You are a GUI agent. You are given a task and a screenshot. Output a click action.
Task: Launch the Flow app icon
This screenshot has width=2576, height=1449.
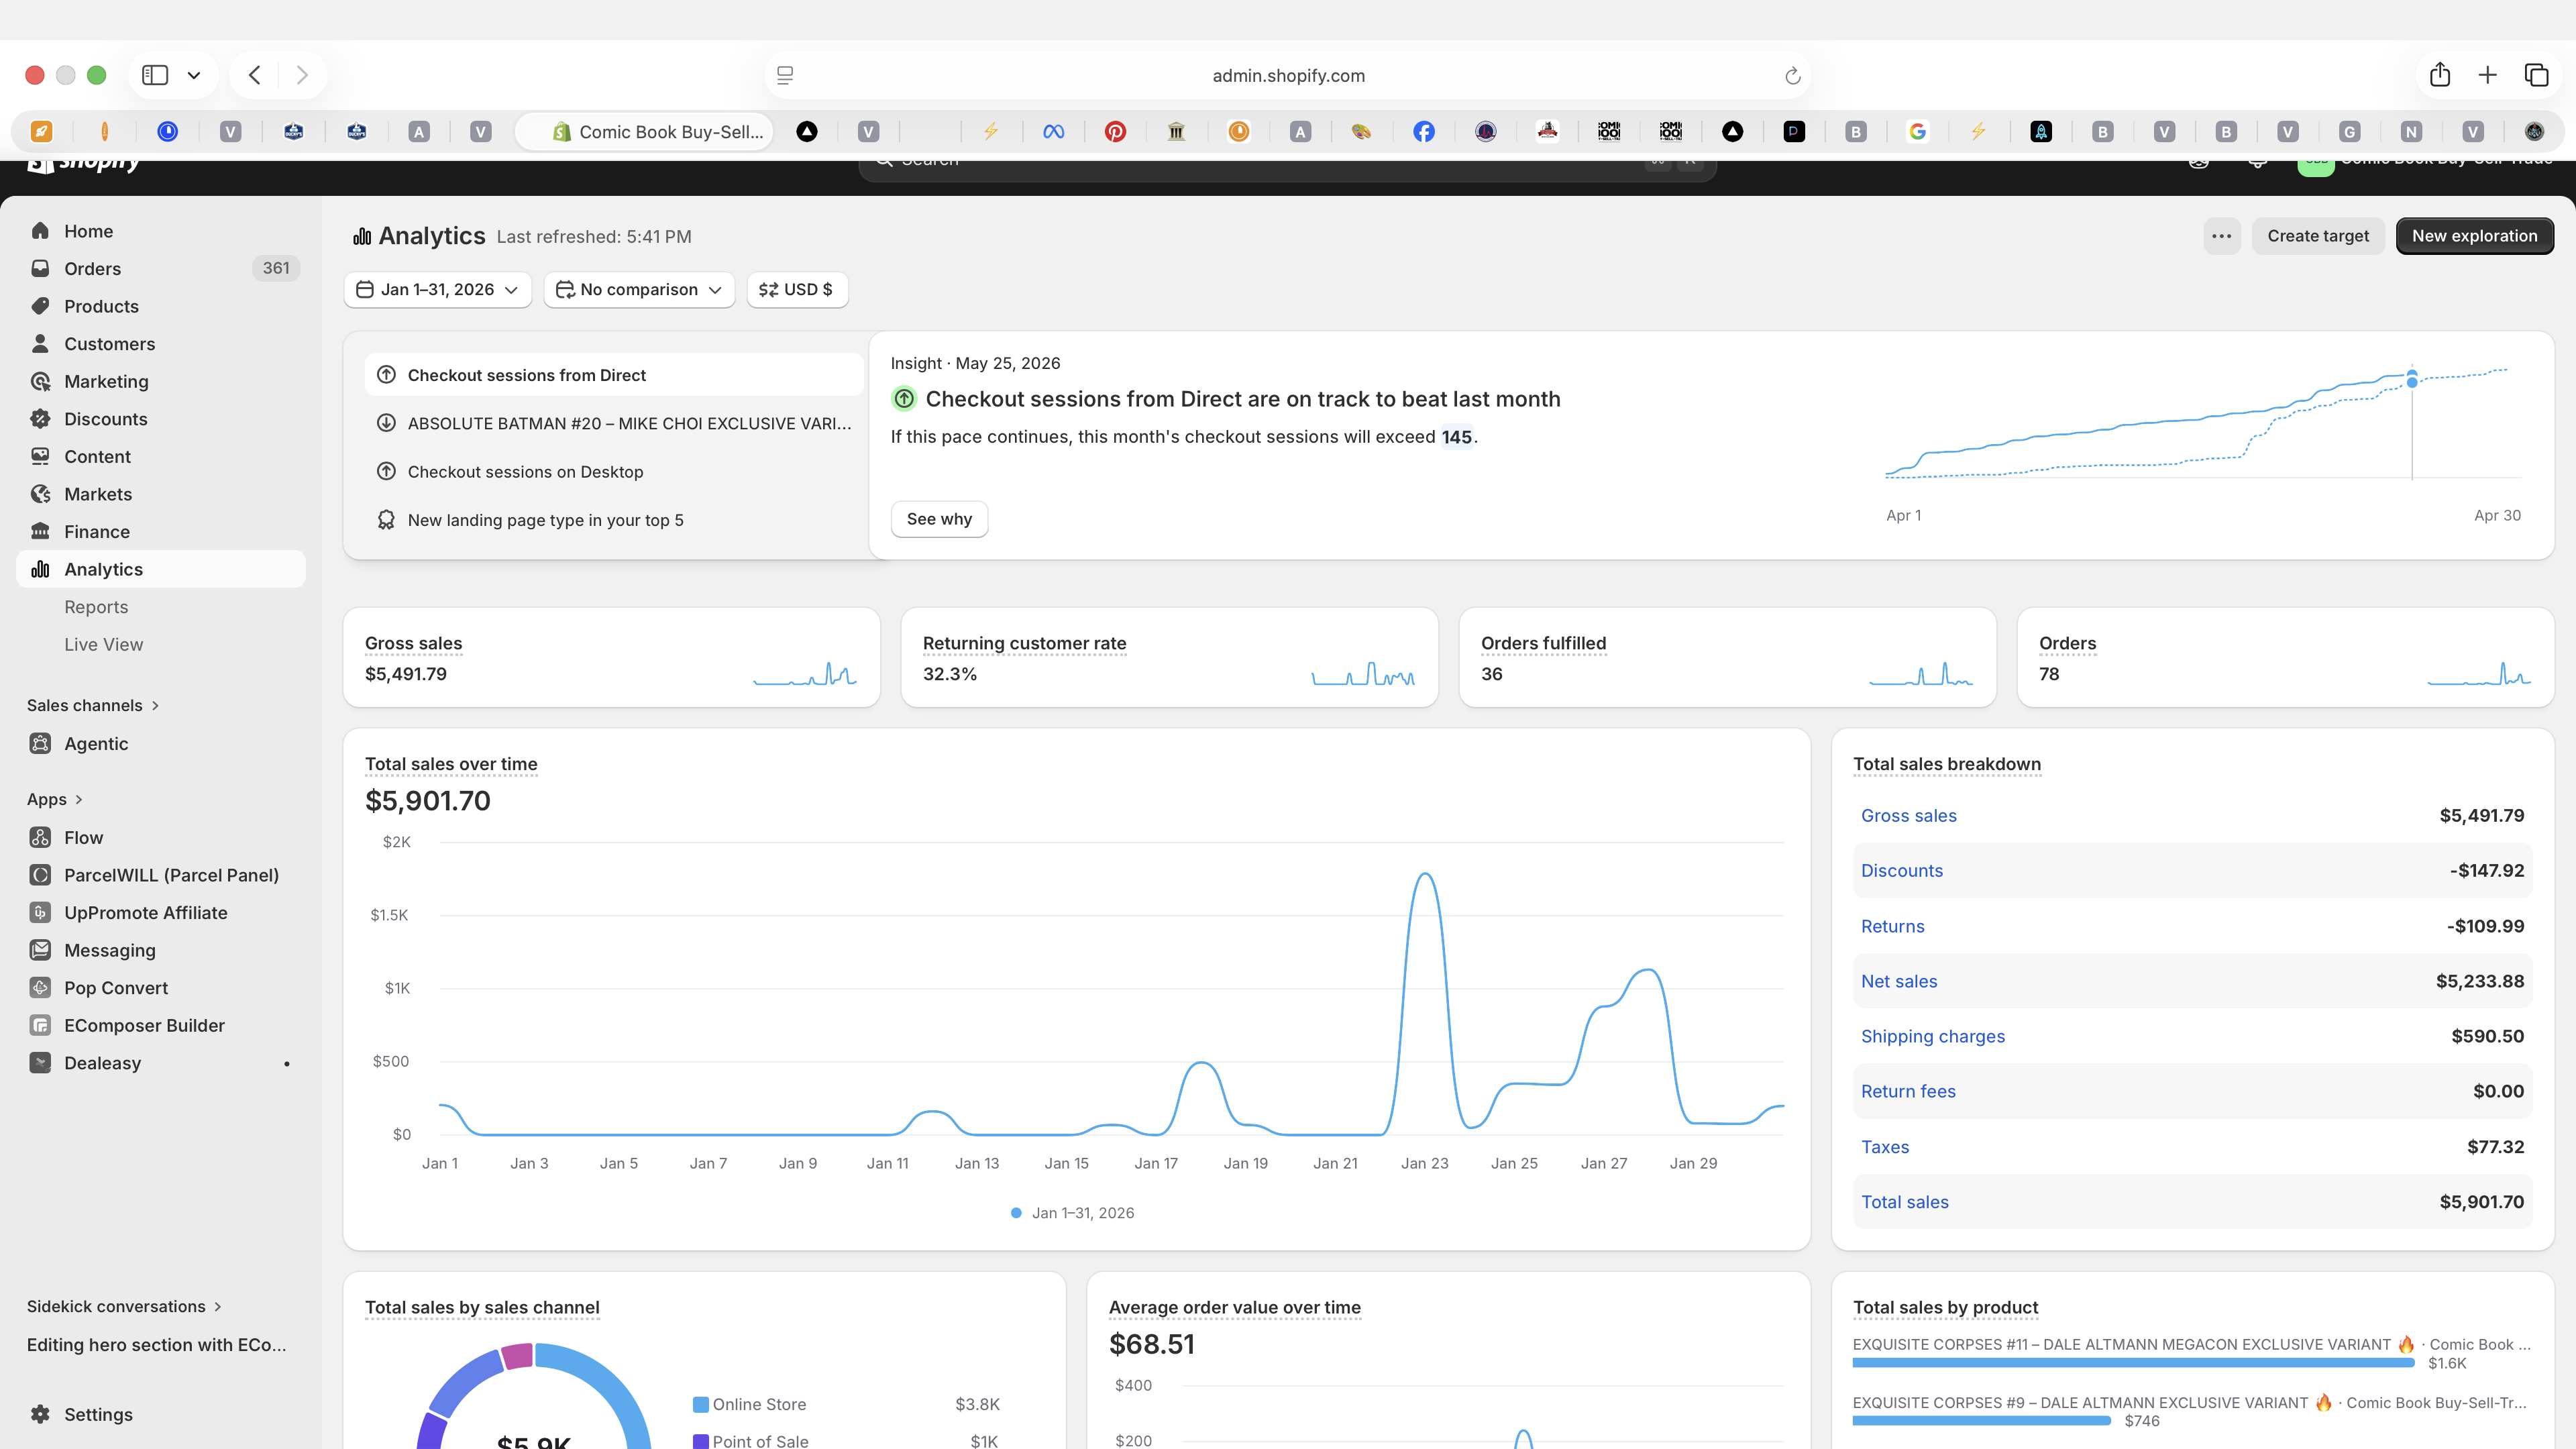[40, 837]
